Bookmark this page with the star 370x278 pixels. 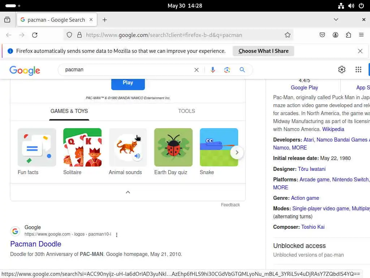[287, 35]
